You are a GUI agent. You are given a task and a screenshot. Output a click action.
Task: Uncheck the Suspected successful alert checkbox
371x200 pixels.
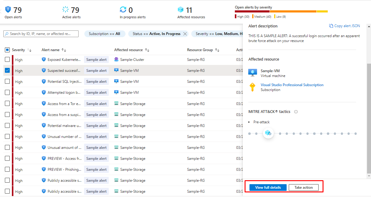7,71
